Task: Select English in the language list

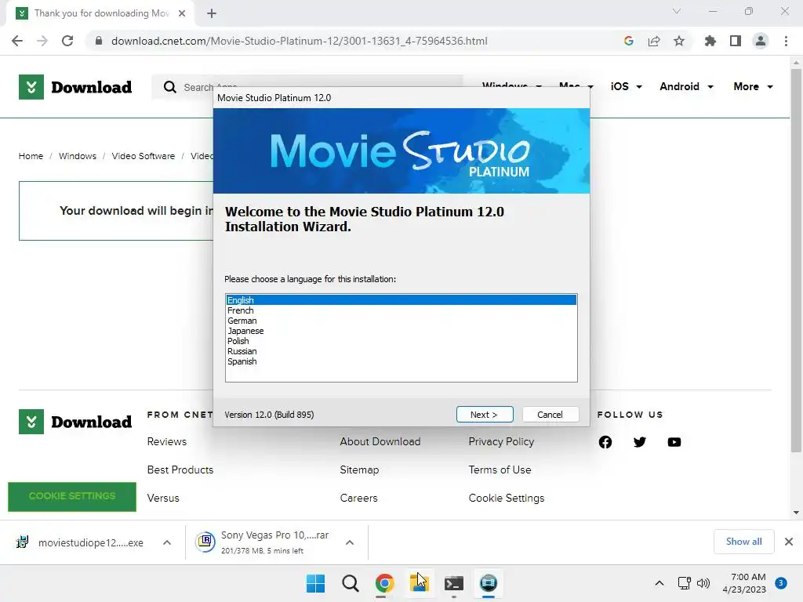Action: (401, 300)
